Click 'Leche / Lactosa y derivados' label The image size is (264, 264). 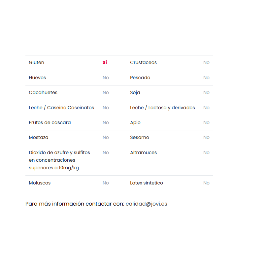(x=162, y=108)
